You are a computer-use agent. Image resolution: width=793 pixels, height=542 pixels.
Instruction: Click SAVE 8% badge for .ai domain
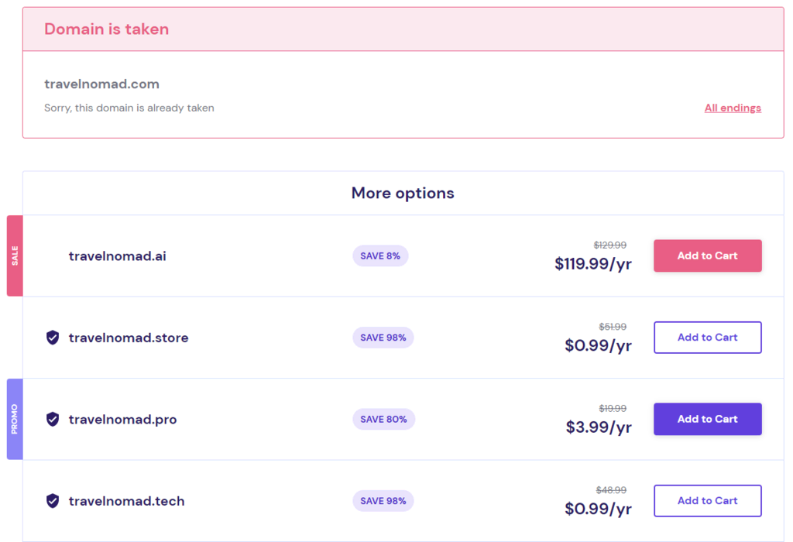[380, 256]
